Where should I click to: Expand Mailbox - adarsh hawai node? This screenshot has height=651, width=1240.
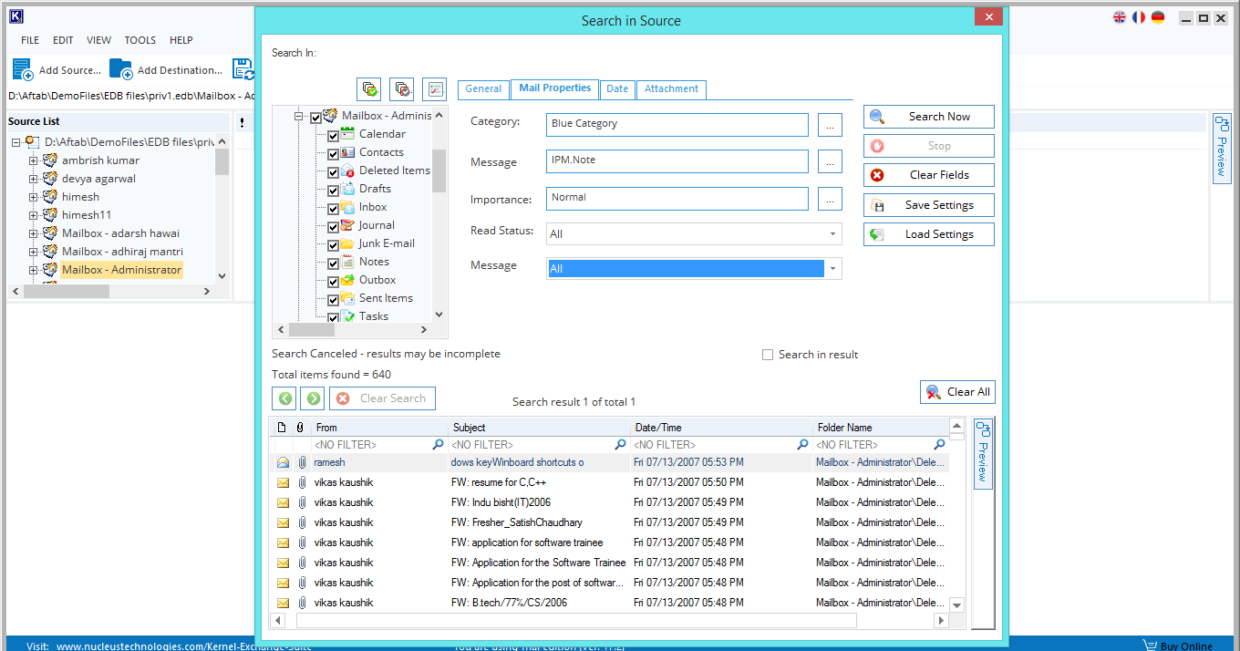coord(34,233)
